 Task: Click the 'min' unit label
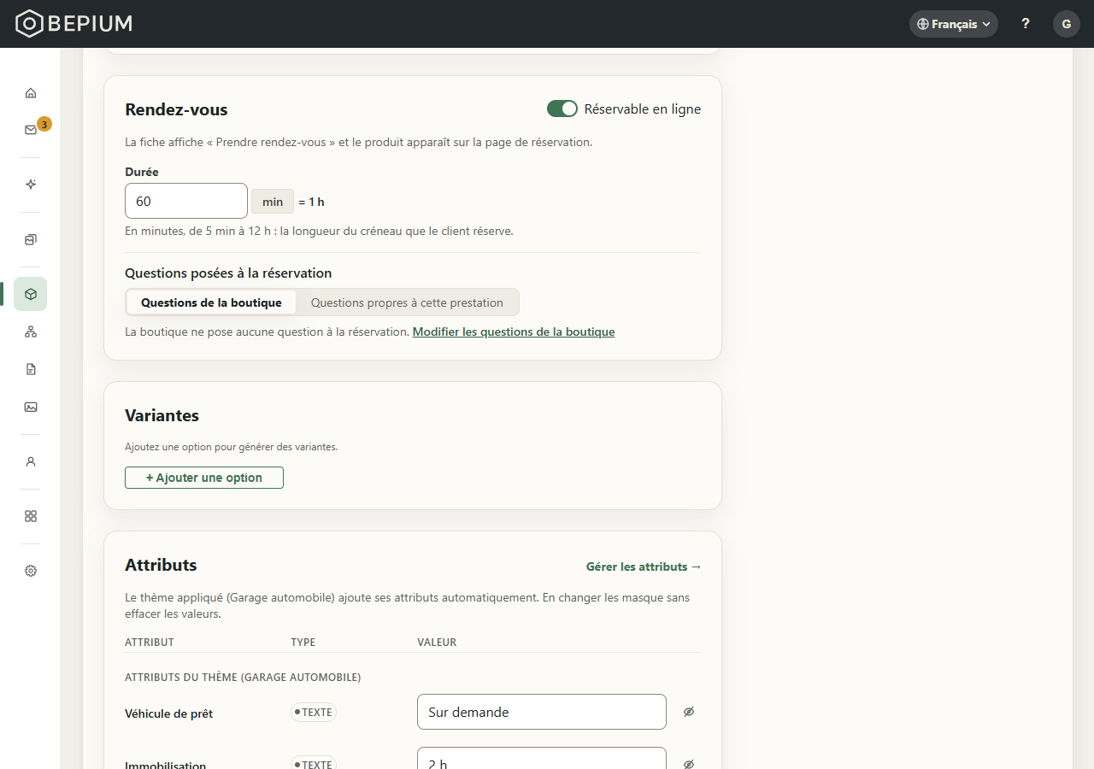coord(273,202)
